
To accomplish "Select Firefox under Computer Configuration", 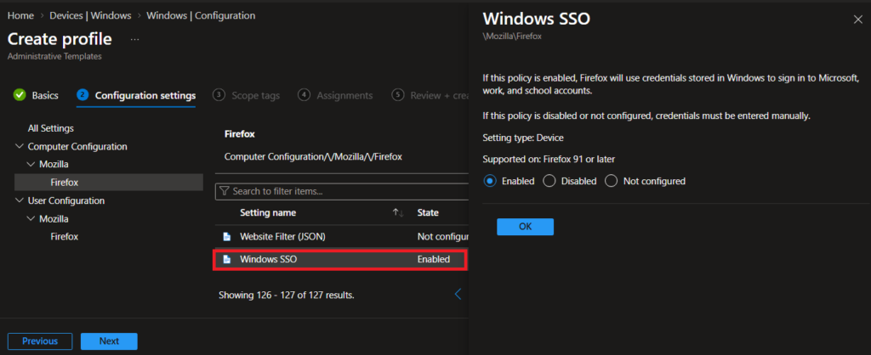I will pyautogui.click(x=109, y=182).
